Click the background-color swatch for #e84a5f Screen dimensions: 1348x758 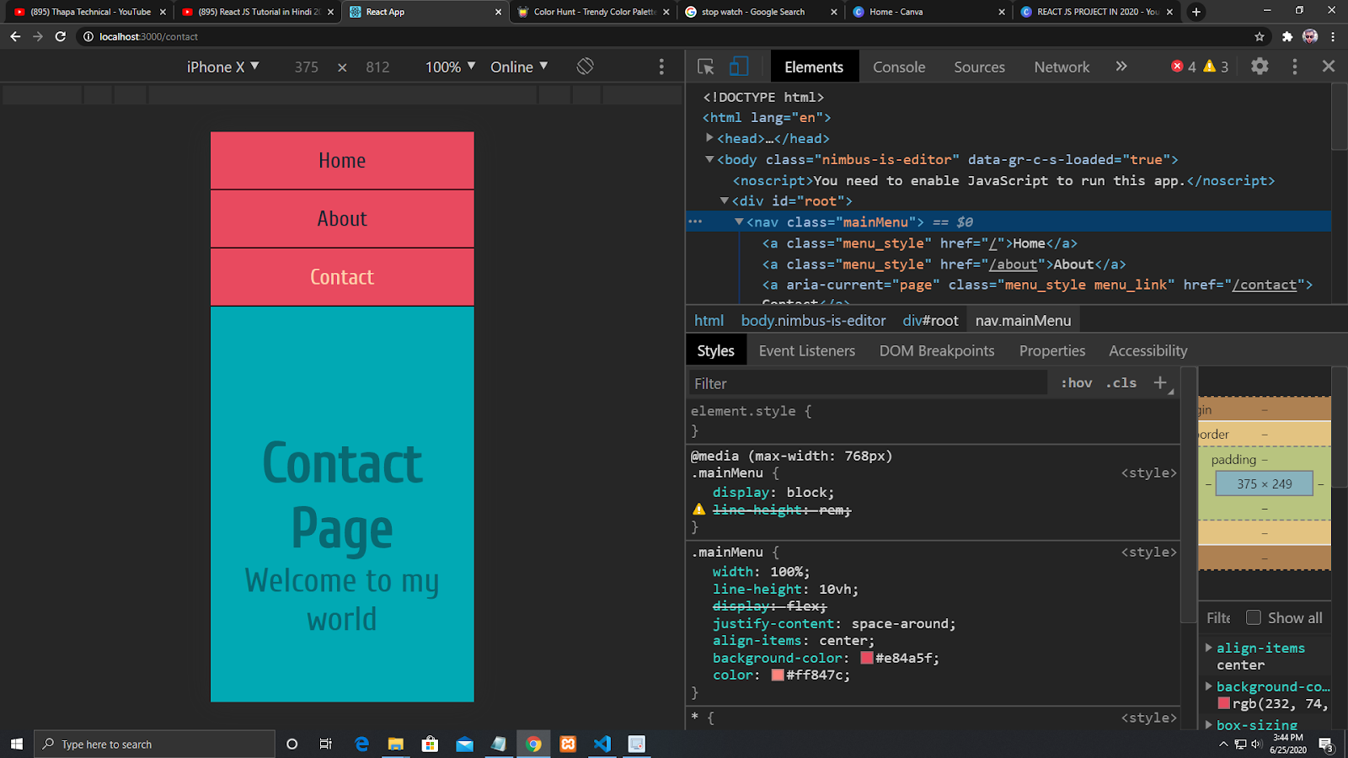866,658
